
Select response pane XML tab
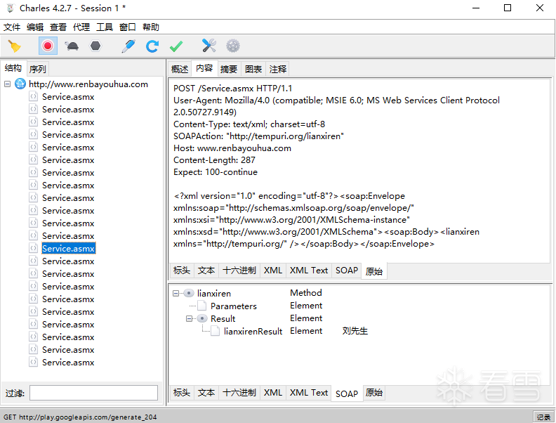[273, 393]
